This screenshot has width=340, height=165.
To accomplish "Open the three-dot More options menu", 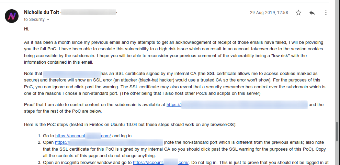I will click(326, 13).
